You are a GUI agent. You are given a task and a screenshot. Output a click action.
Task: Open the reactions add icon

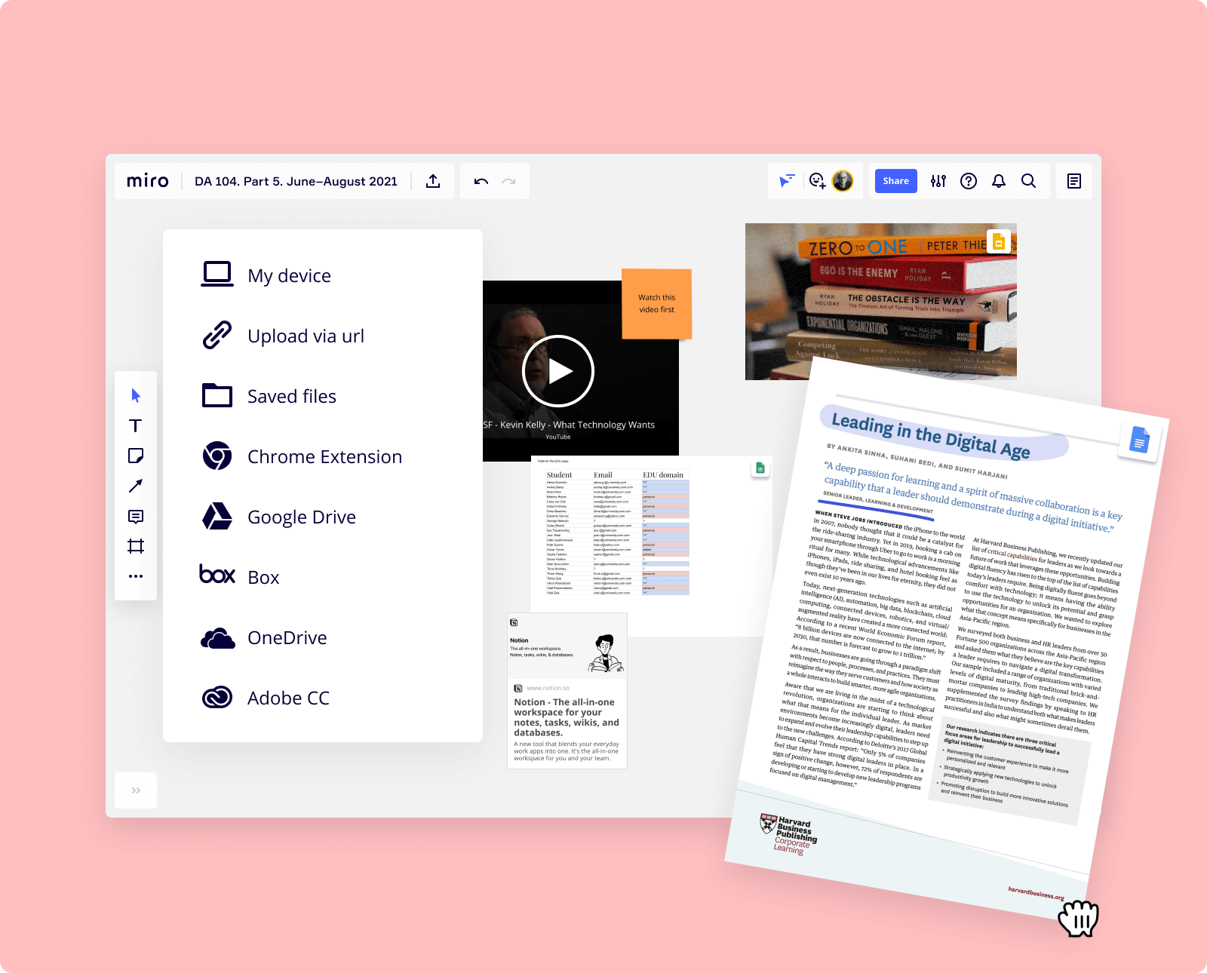coord(817,181)
